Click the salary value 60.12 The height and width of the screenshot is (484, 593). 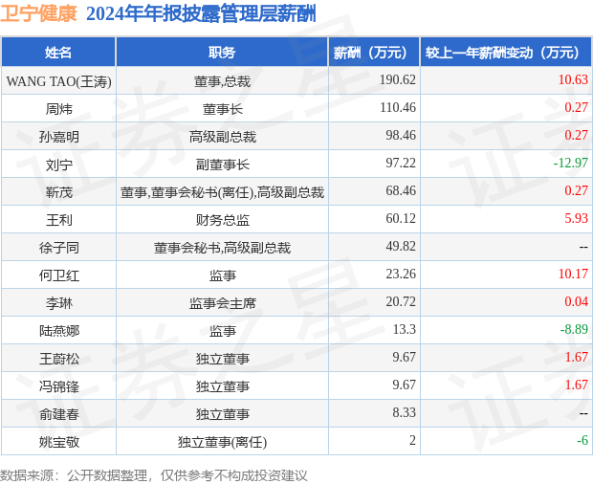click(x=401, y=218)
